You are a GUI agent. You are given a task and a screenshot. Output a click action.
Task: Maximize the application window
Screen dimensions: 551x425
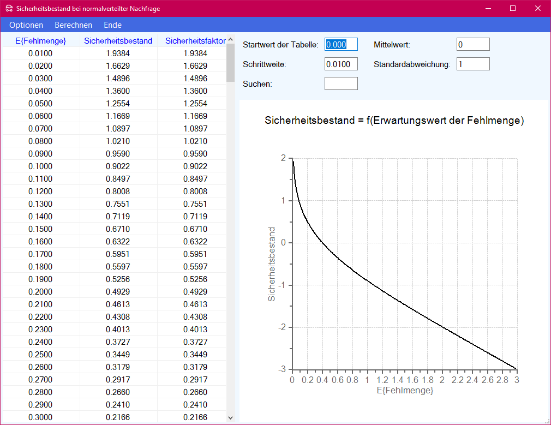pyautogui.click(x=513, y=8)
